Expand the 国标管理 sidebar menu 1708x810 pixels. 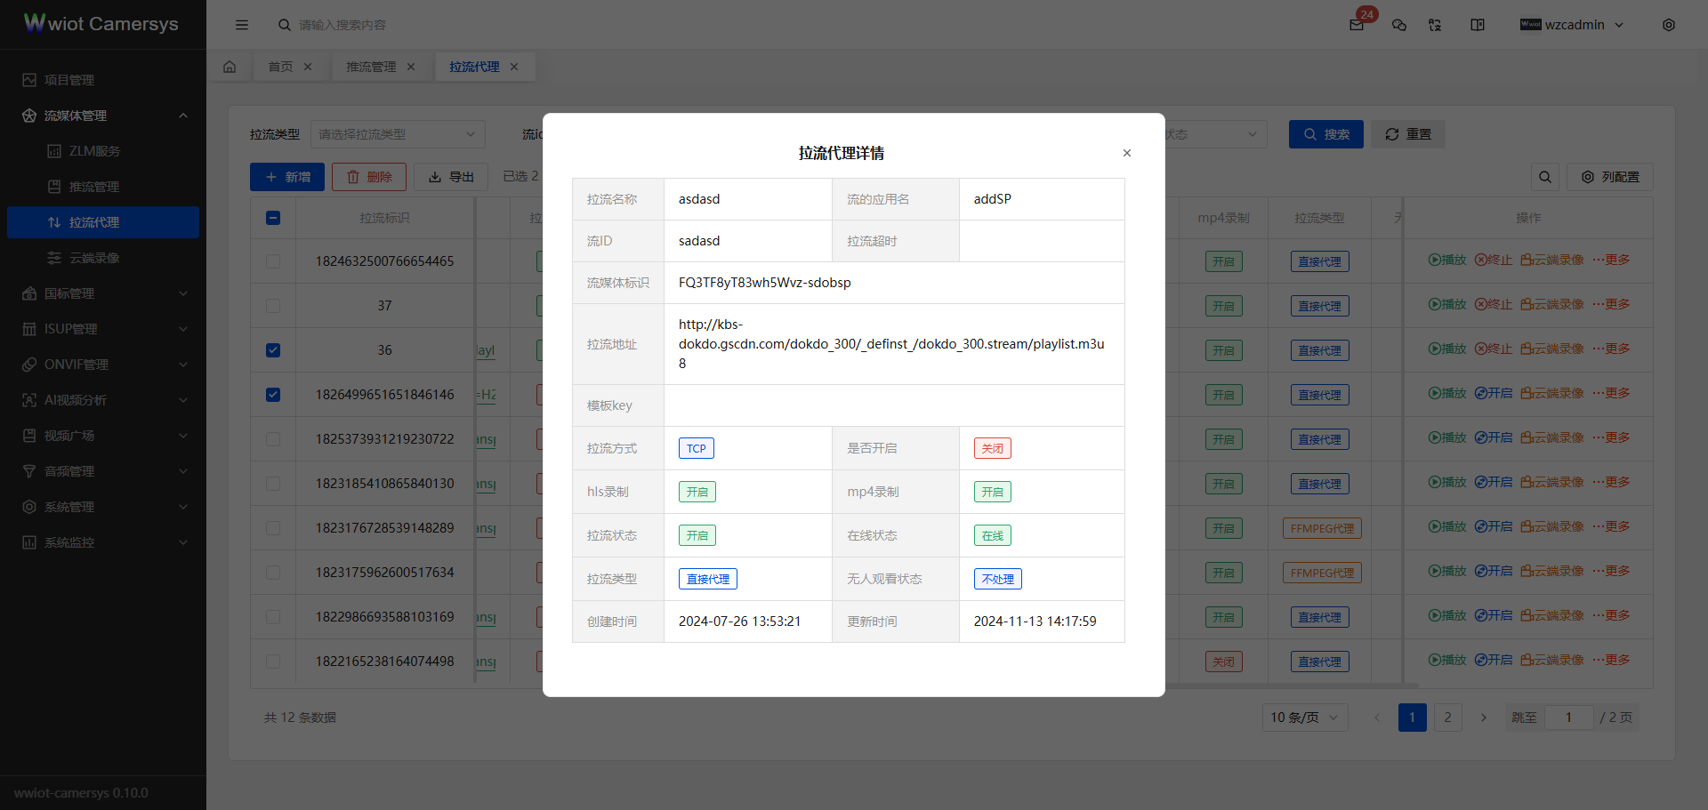[103, 293]
